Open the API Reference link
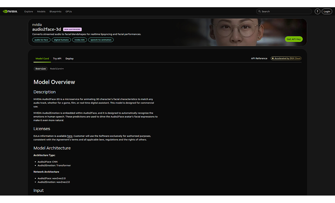Screen dimensions: 335x203 click(x=259, y=58)
